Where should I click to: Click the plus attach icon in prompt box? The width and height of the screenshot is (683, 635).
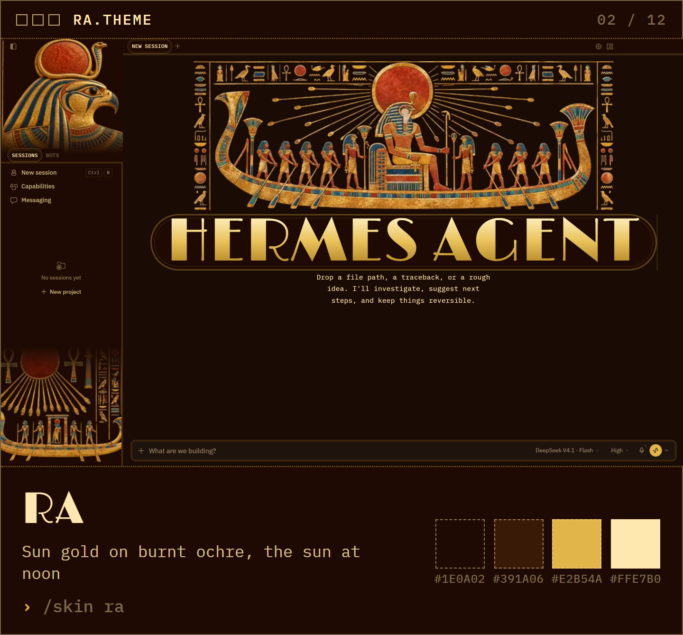click(141, 451)
